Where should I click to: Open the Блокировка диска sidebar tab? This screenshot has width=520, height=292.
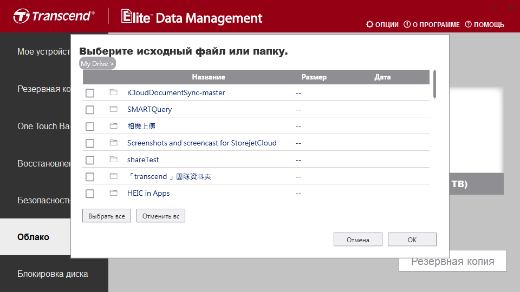[x=54, y=274]
